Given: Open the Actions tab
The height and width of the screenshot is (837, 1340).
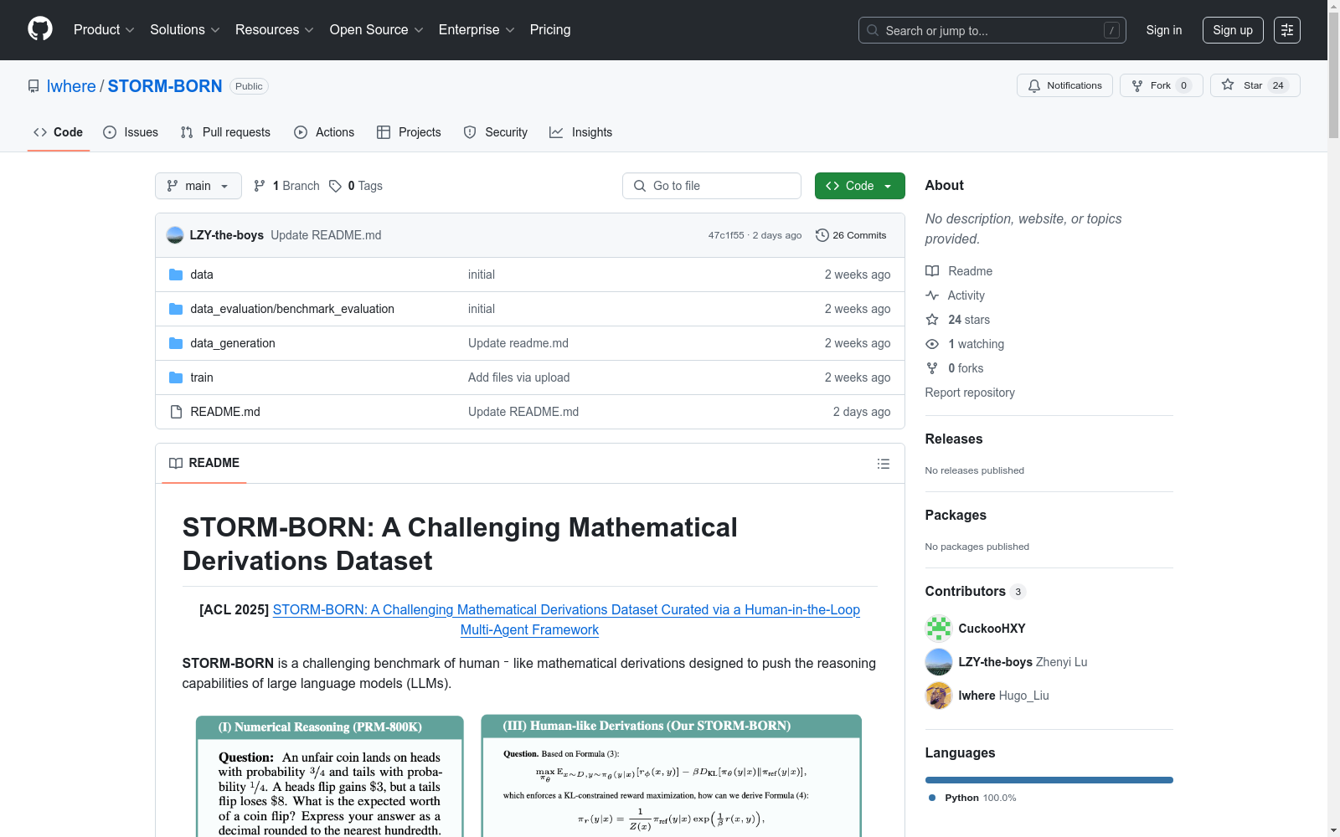Looking at the screenshot, I should [325, 132].
